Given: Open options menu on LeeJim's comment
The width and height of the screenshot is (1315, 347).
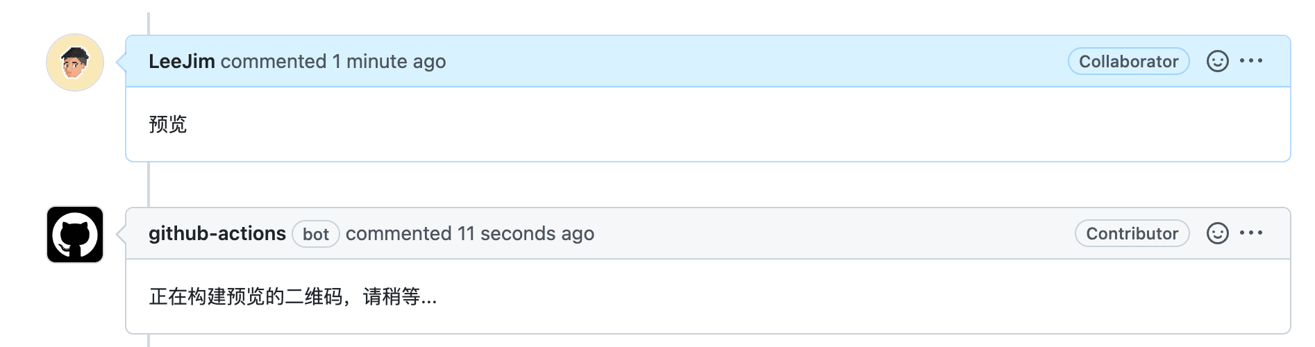Looking at the screenshot, I should [1251, 61].
